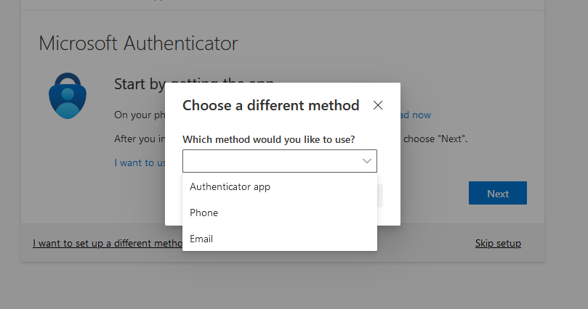
Task: Click the Skip setup link
Action: click(x=498, y=243)
